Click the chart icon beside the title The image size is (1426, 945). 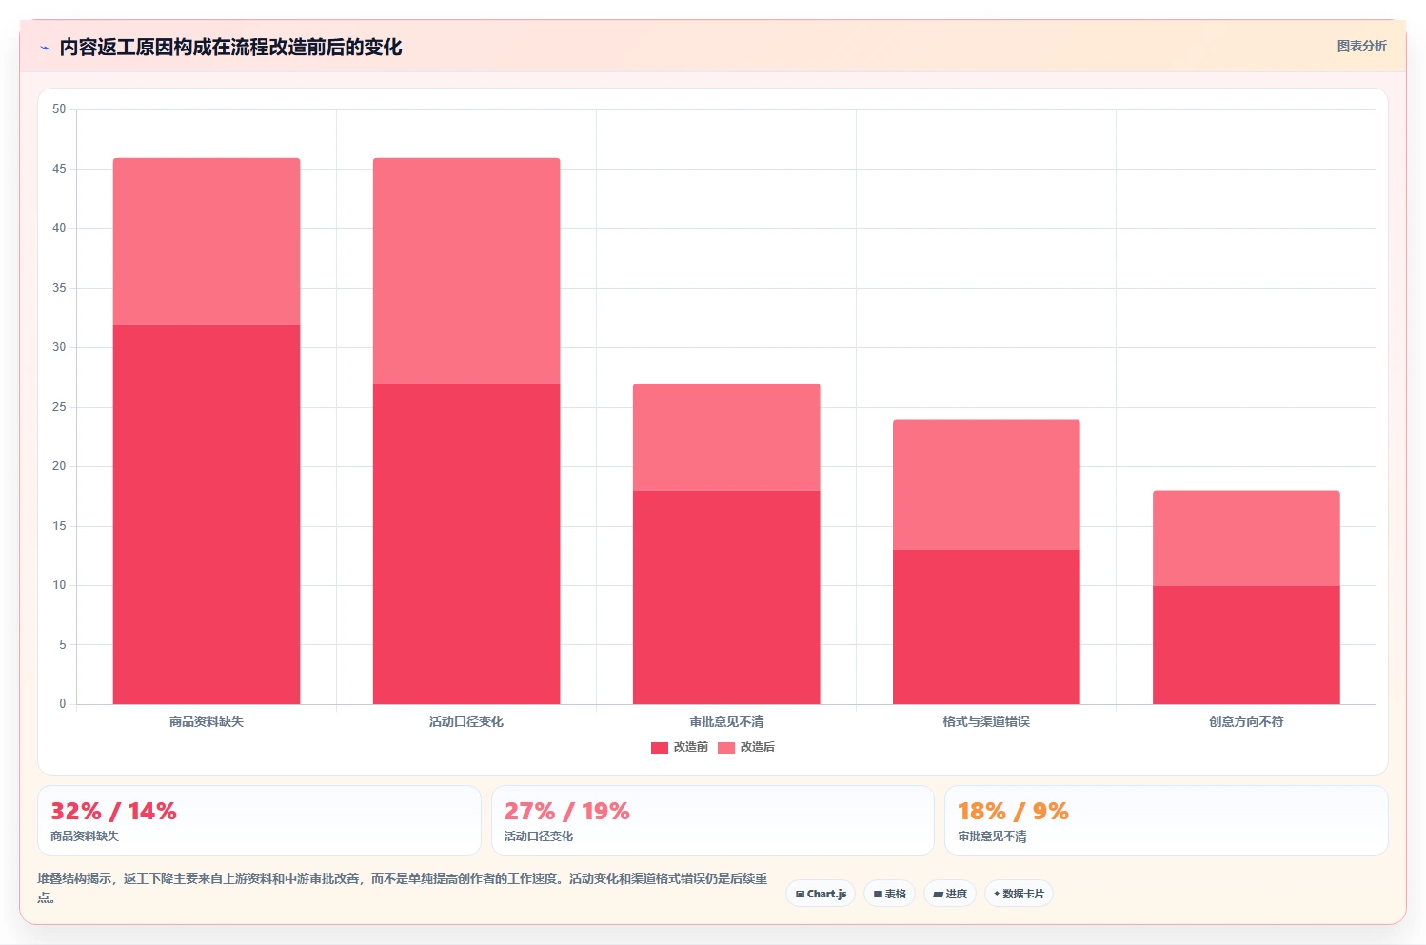pos(45,48)
